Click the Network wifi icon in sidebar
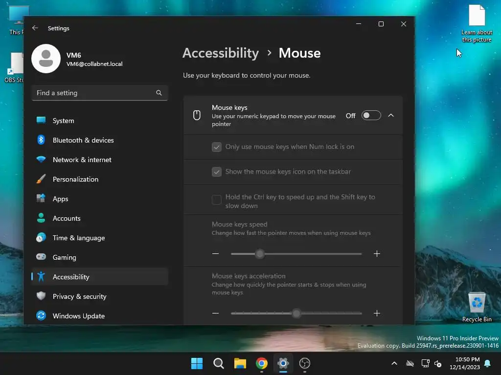The width and height of the screenshot is (501, 375). point(41,159)
